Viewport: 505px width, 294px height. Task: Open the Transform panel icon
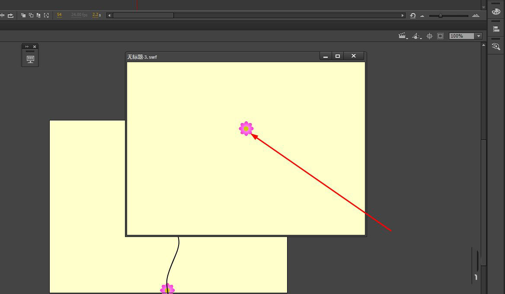tap(496, 47)
